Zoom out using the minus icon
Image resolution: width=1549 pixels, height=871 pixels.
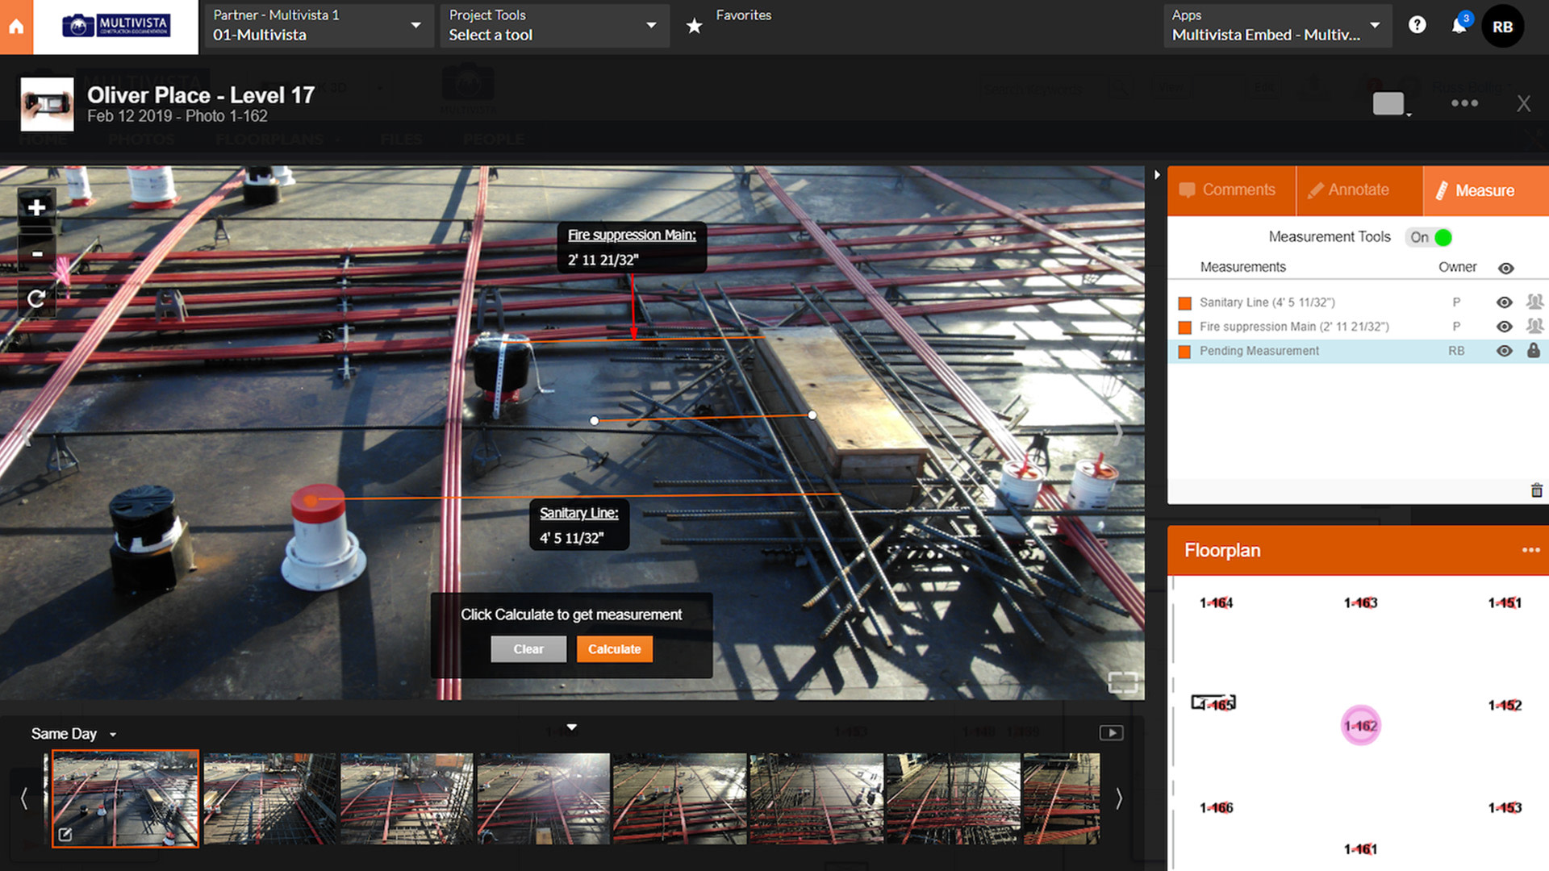pos(36,254)
